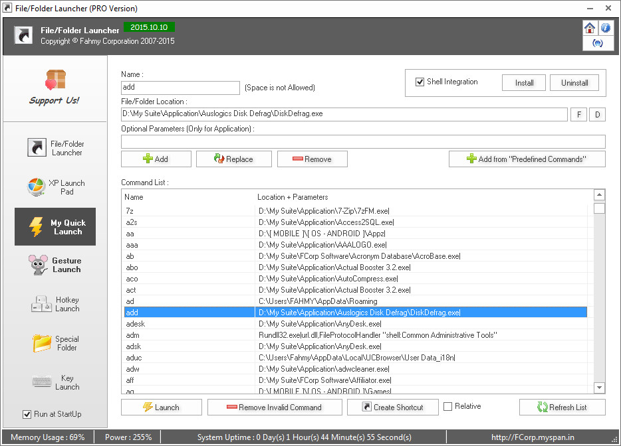Select the aa command row

point(355,234)
